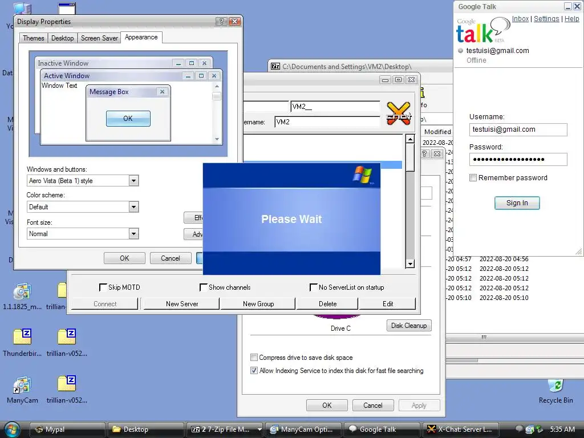
Task: Click Cancel in the drive properties dialog
Action: pyautogui.click(x=373, y=405)
